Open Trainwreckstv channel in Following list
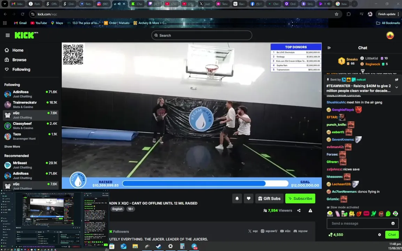The width and height of the screenshot is (402, 251). pyautogui.click(x=31, y=105)
